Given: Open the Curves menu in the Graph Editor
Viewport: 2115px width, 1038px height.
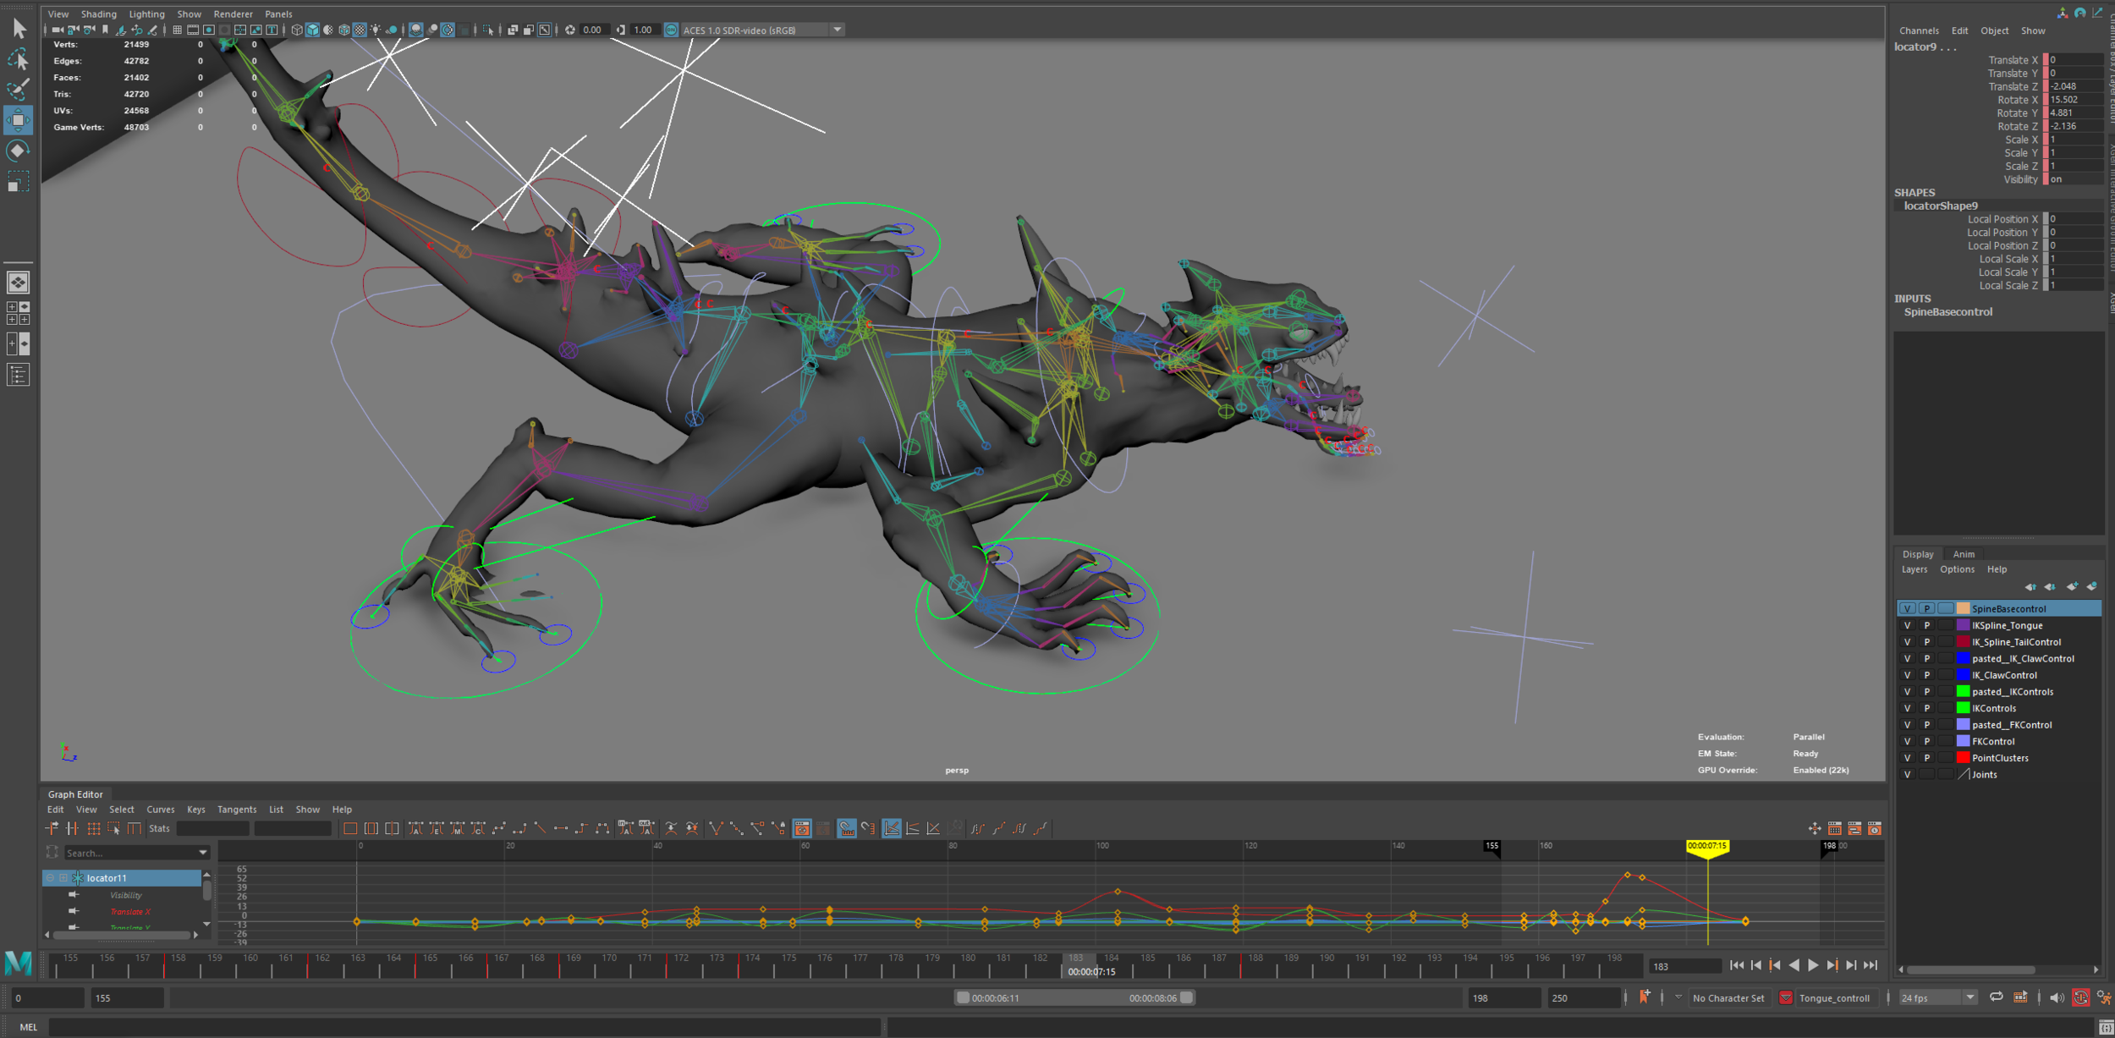Looking at the screenshot, I should pos(161,810).
